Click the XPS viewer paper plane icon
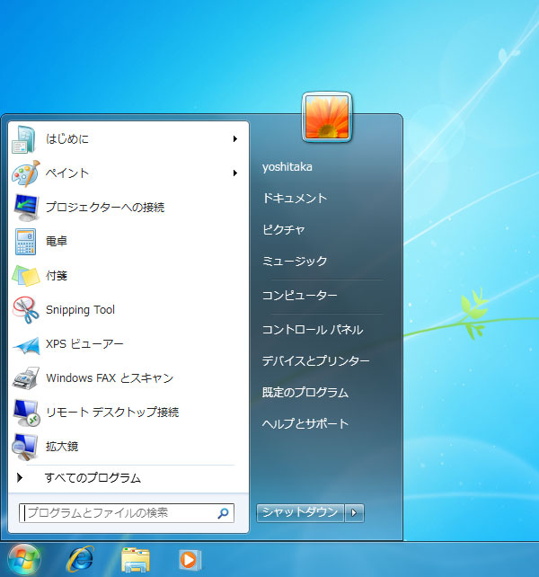 [26, 345]
